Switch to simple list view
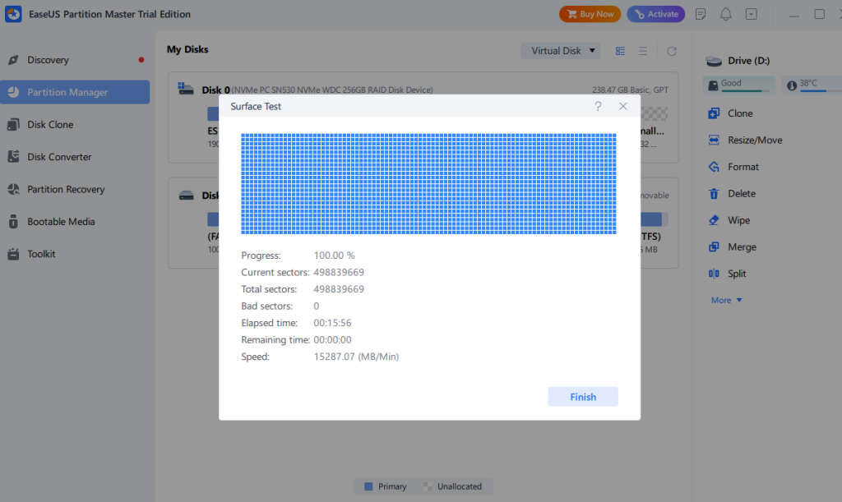The height and width of the screenshot is (502, 842). click(x=642, y=51)
